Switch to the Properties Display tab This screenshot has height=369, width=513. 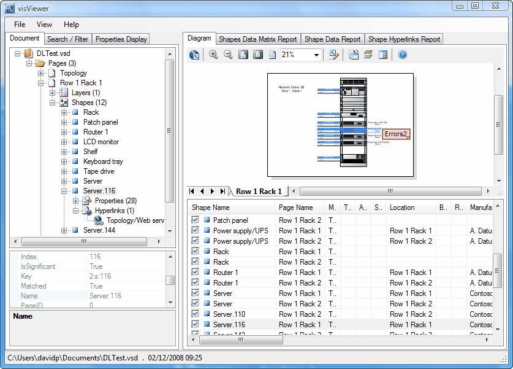click(121, 39)
